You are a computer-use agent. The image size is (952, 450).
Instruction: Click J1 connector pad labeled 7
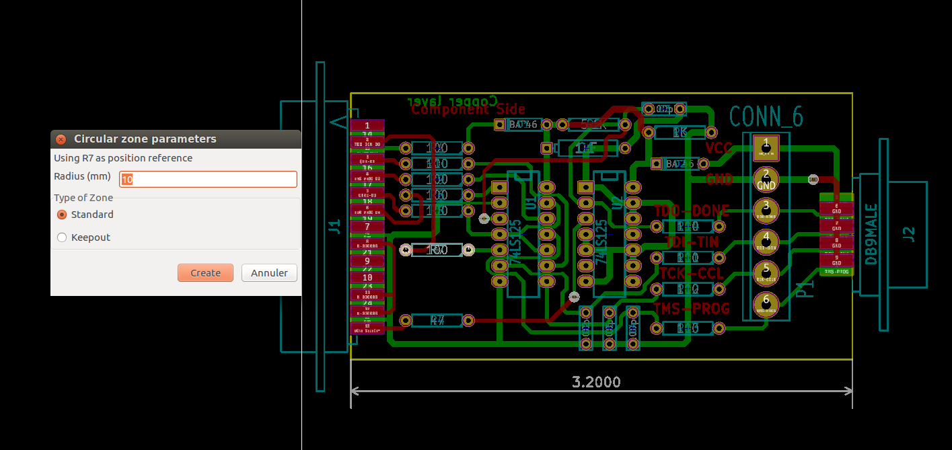point(367,227)
